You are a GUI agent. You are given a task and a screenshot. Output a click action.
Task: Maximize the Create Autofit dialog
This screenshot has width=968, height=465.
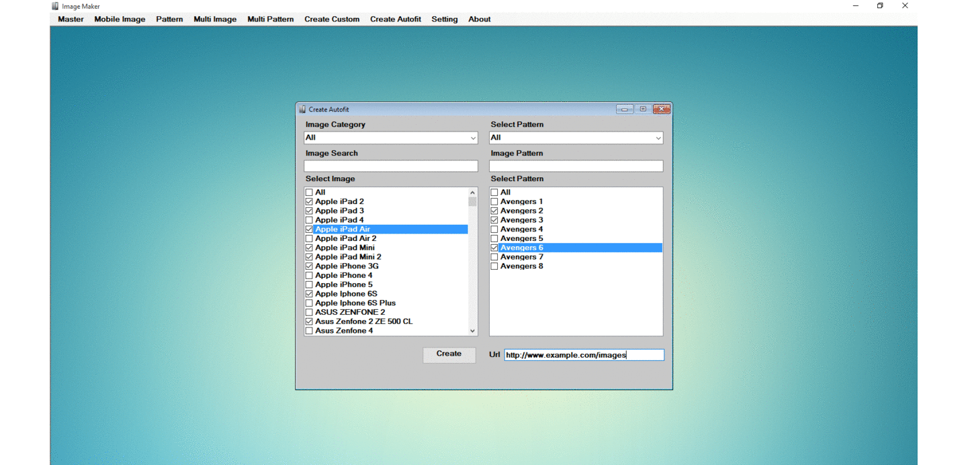click(x=643, y=109)
